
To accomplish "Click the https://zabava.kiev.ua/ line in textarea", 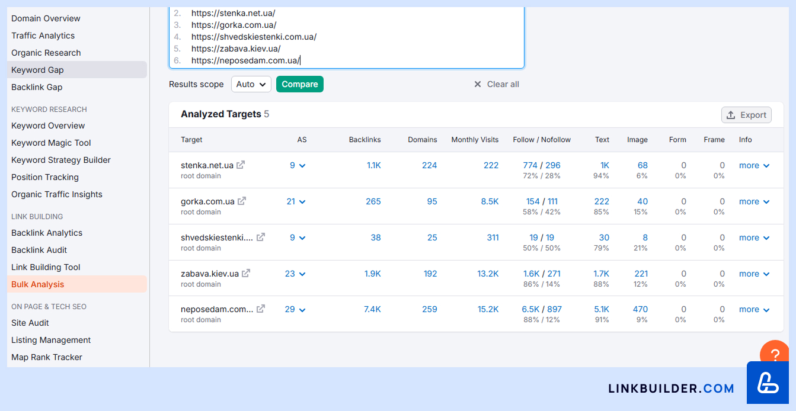I will (236, 49).
